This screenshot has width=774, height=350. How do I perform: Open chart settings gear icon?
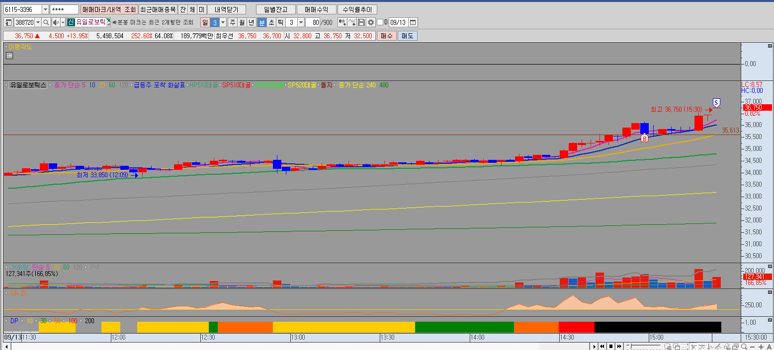pyautogui.click(x=370, y=22)
